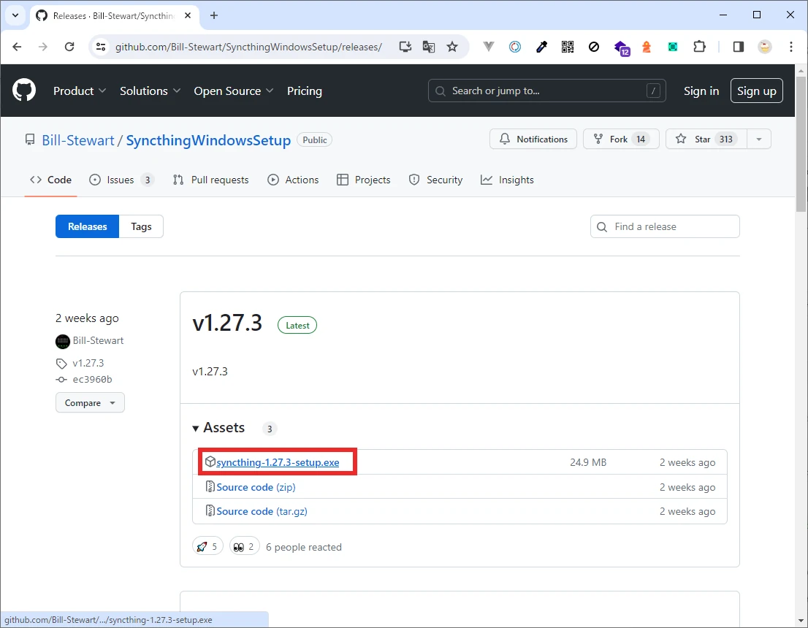Switch to the Actions tab
This screenshot has height=628, width=808.
click(x=293, y=180)
